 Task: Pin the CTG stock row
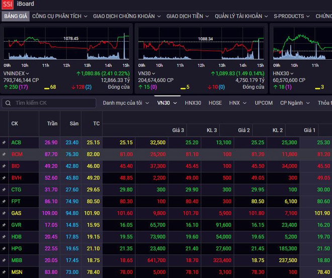[4, 190]
